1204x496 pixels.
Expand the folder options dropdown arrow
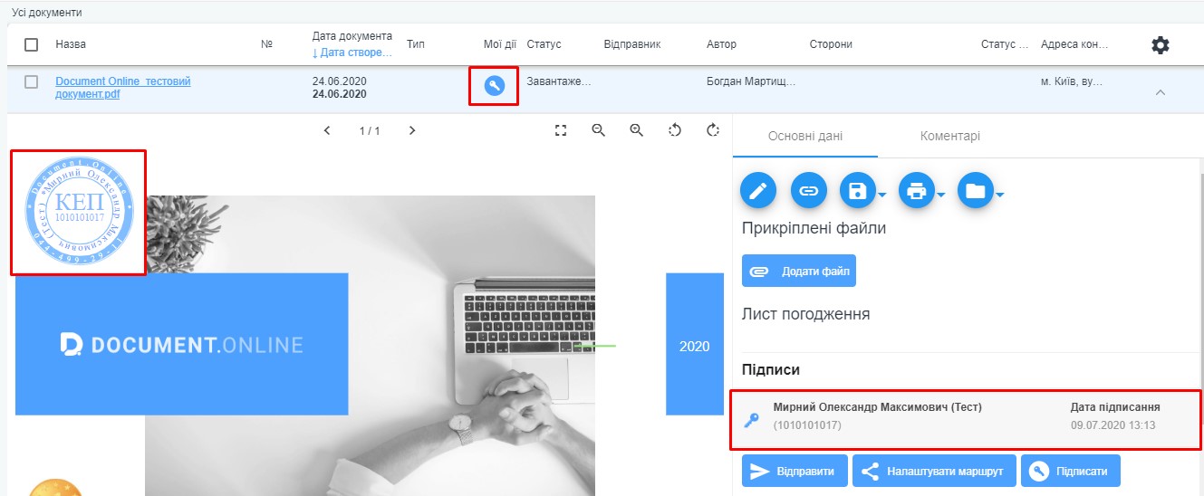[x=999, y=194]
